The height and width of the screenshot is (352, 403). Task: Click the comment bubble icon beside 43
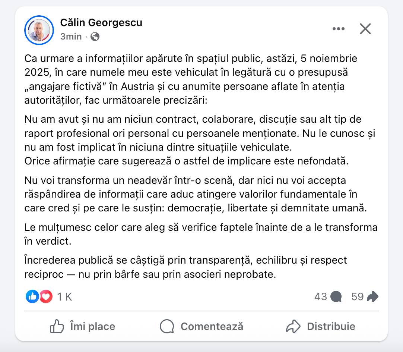[336, 296]
